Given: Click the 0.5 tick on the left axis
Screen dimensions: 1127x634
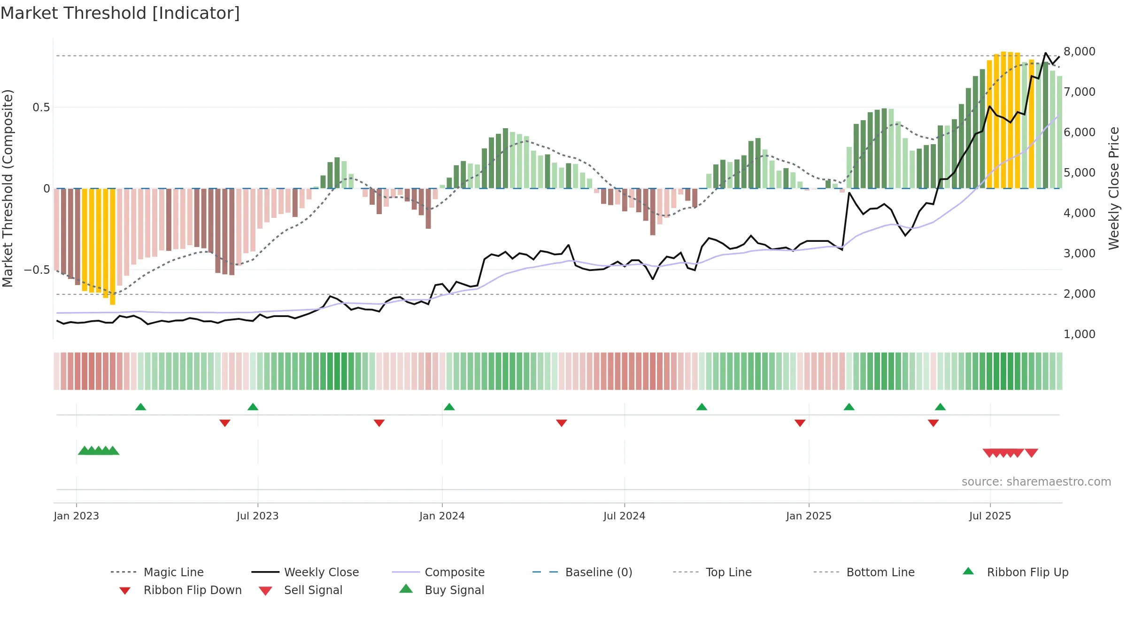Looking at the screenshot, I should tap(41, 108).
